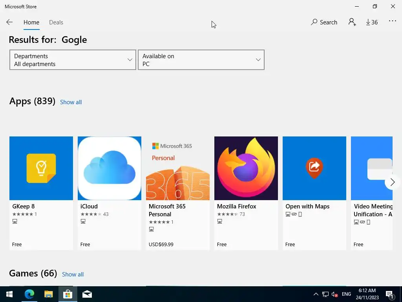Open the taskbar clock and date
The height and width of the screenshot is (302, 402).
pos(367,294)
